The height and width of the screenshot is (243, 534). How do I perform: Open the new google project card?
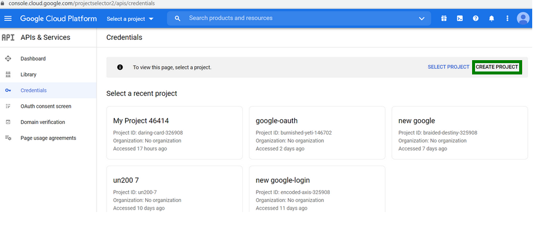click(460, 133)
